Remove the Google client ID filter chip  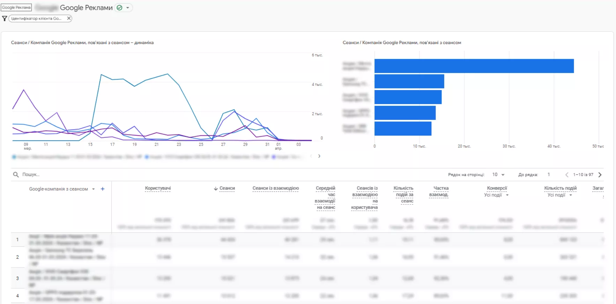click(69, 18)
